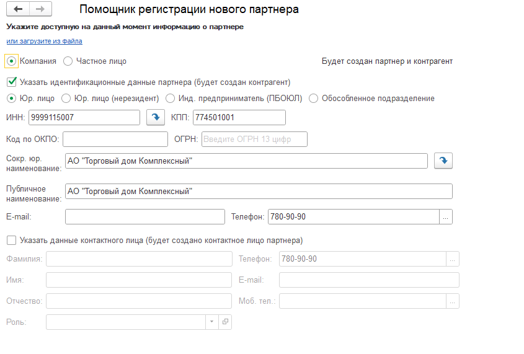Click the empty company E-mail field
Viewport: 524px width, 354px height.
[x=144, y=216]
